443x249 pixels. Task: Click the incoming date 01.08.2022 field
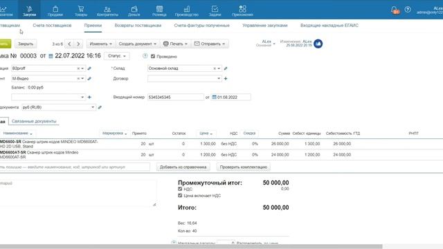(230, 97)
